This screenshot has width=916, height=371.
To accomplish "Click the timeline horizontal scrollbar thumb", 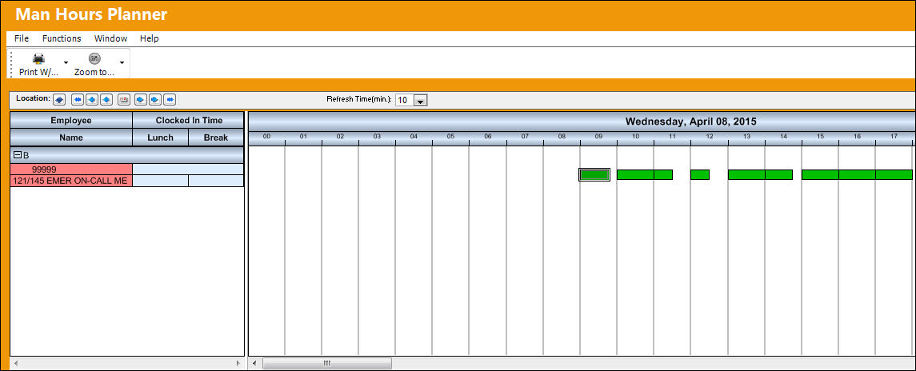I will 327,364.
